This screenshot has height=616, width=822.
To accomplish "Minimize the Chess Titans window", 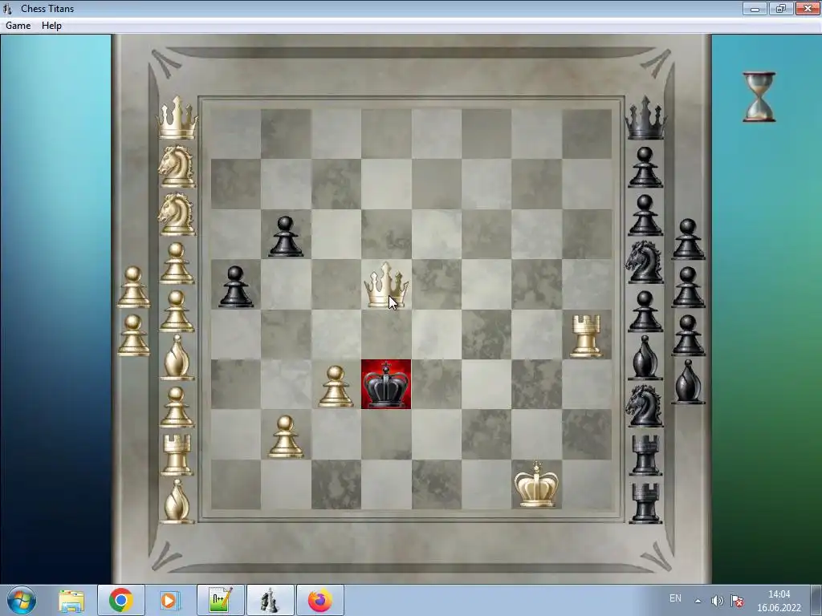I will (x=755, y=8).
